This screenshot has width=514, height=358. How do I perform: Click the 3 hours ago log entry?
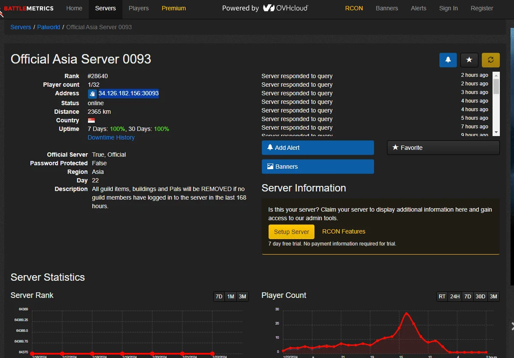(475, 92)
